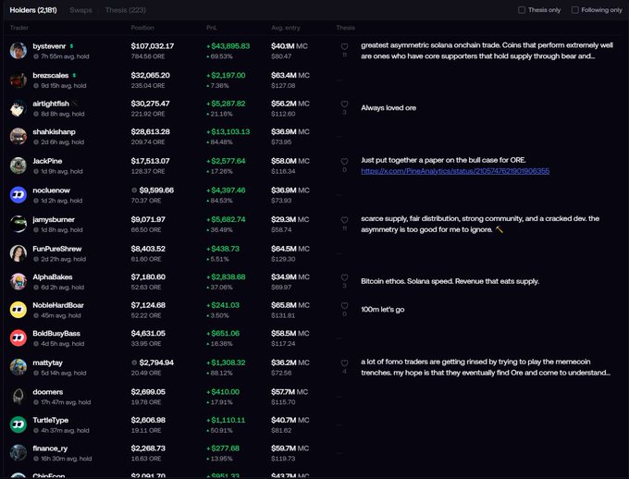
Task: Heart AlphaBakes' 'Bitcoin ethos' thesis
Action: (x=344, y=277)
